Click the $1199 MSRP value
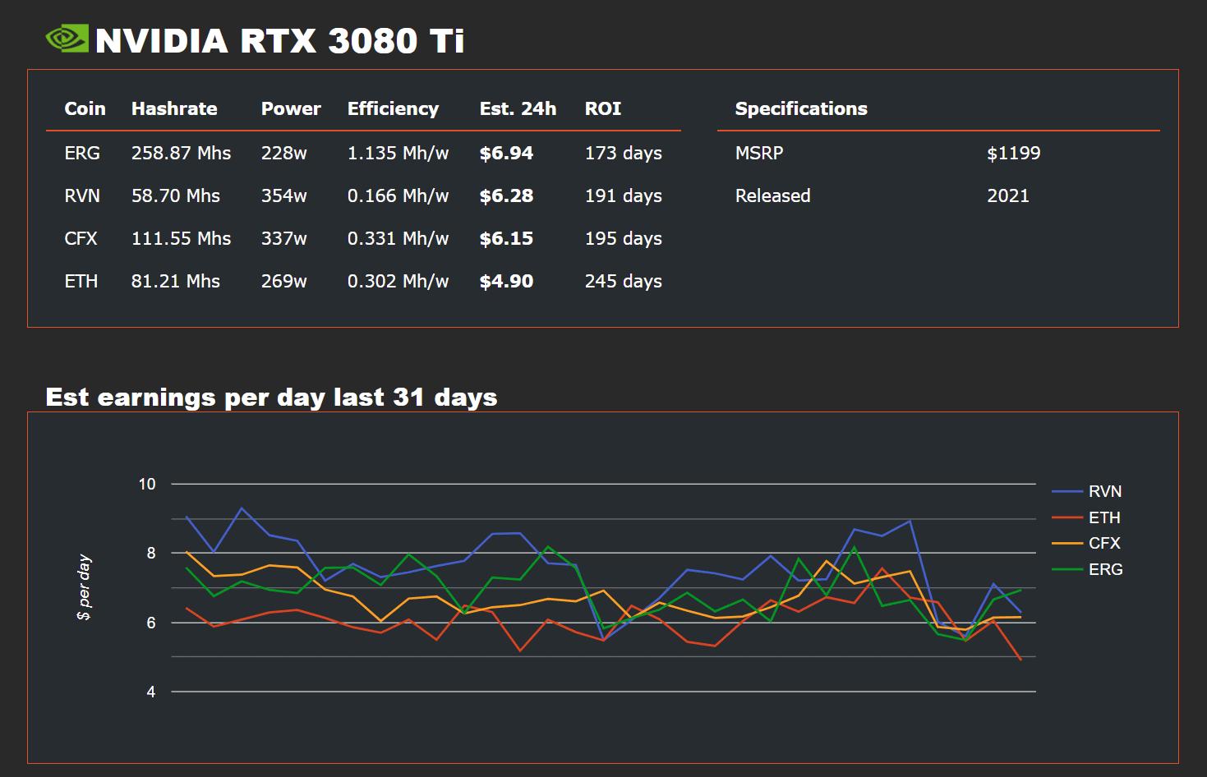This screenshot has height=777, width=1207. pyautogui.click(x=1013, y=153)
